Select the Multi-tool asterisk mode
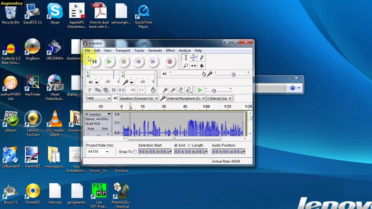 [202, 66]
